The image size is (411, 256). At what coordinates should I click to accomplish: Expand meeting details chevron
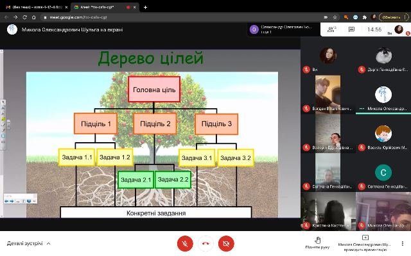(x=49, y=243)
